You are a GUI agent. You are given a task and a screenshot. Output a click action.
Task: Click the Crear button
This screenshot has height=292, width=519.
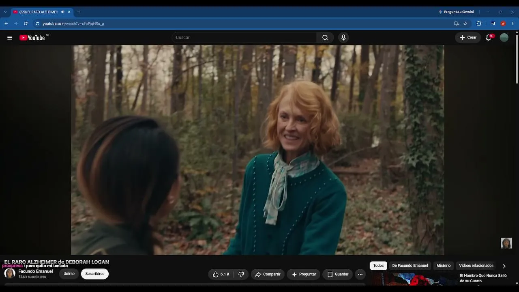click(x=468, y=38)
